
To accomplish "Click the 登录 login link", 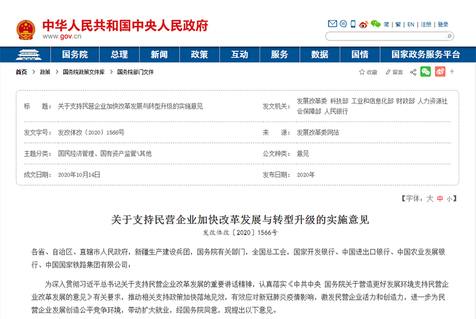I will pos(443,24).
